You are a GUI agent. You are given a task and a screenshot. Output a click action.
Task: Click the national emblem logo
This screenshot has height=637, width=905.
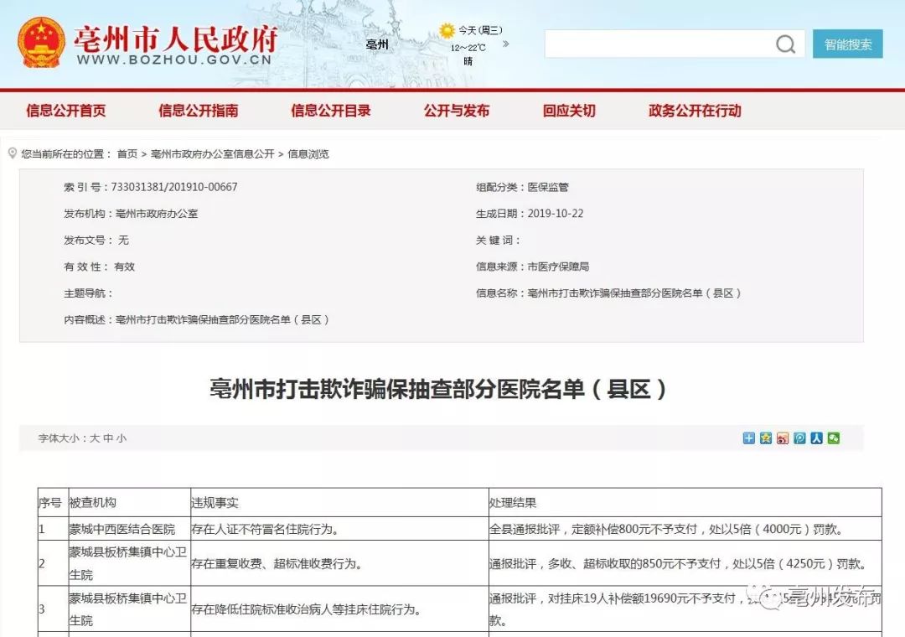click(41, 43)
